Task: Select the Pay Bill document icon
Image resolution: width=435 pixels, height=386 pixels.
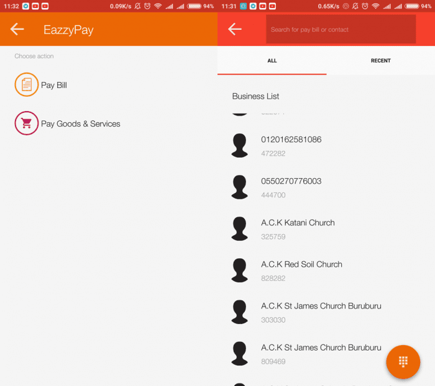Action: pos(26,85)
